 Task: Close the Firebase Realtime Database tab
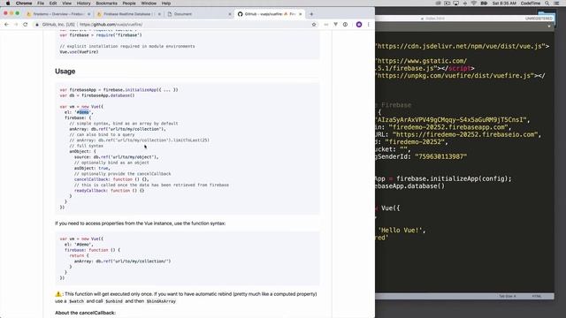tap(159, 14)
